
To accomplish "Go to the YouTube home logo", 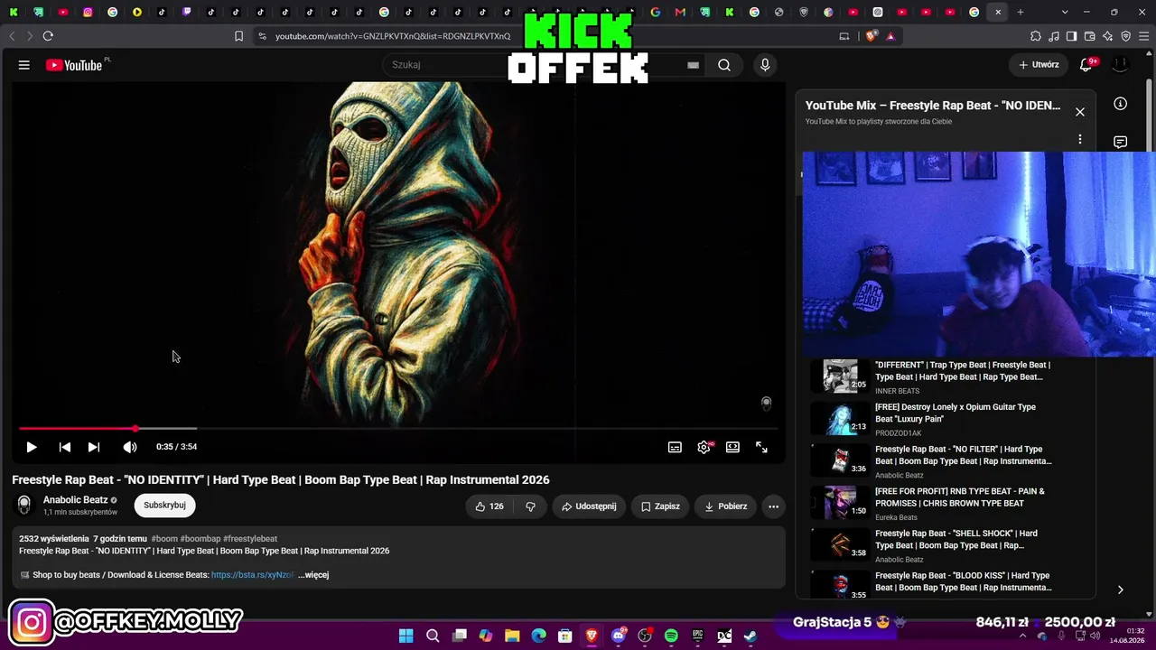I will click(74, 65).
